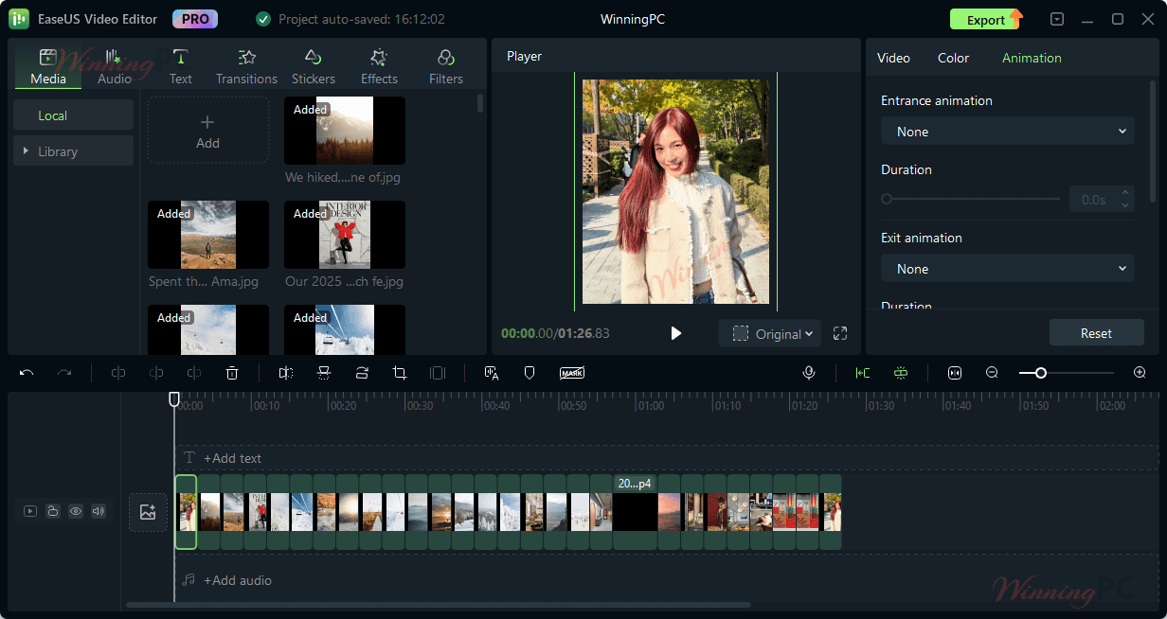
Task: Click the Add media tile
Action: [x=207, y=131]
